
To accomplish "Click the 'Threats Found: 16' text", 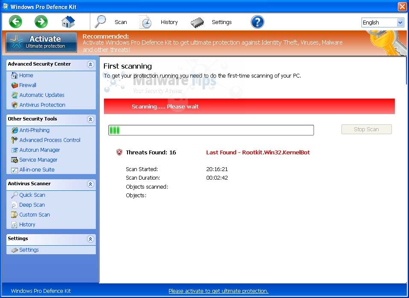I will (151, 152).
